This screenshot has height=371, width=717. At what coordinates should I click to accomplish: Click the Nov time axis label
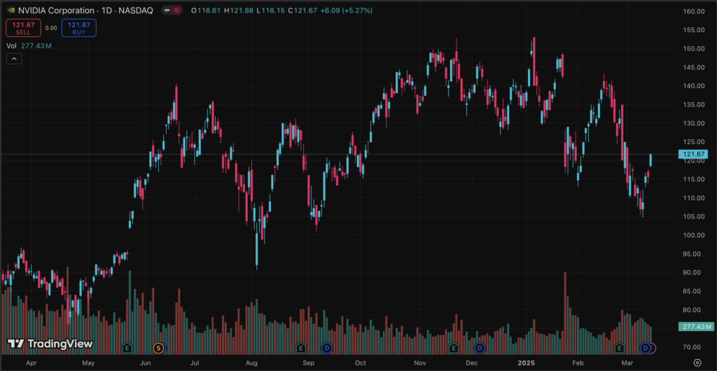(420, 363)
